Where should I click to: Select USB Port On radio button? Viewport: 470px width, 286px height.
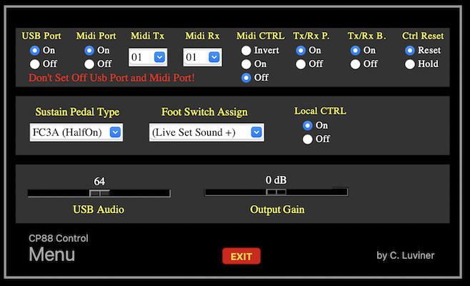click(x=35, y=51)
